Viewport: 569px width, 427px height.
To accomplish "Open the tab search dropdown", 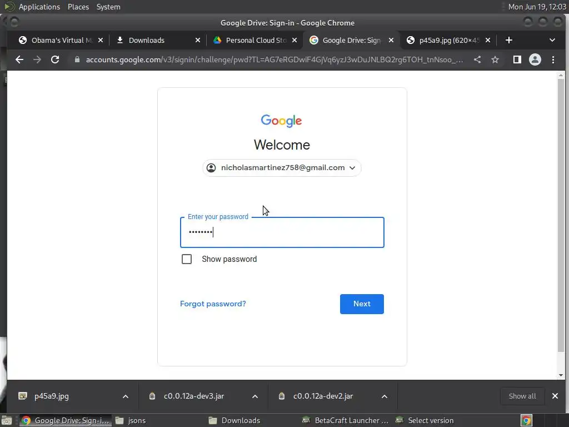I will 552,40.
